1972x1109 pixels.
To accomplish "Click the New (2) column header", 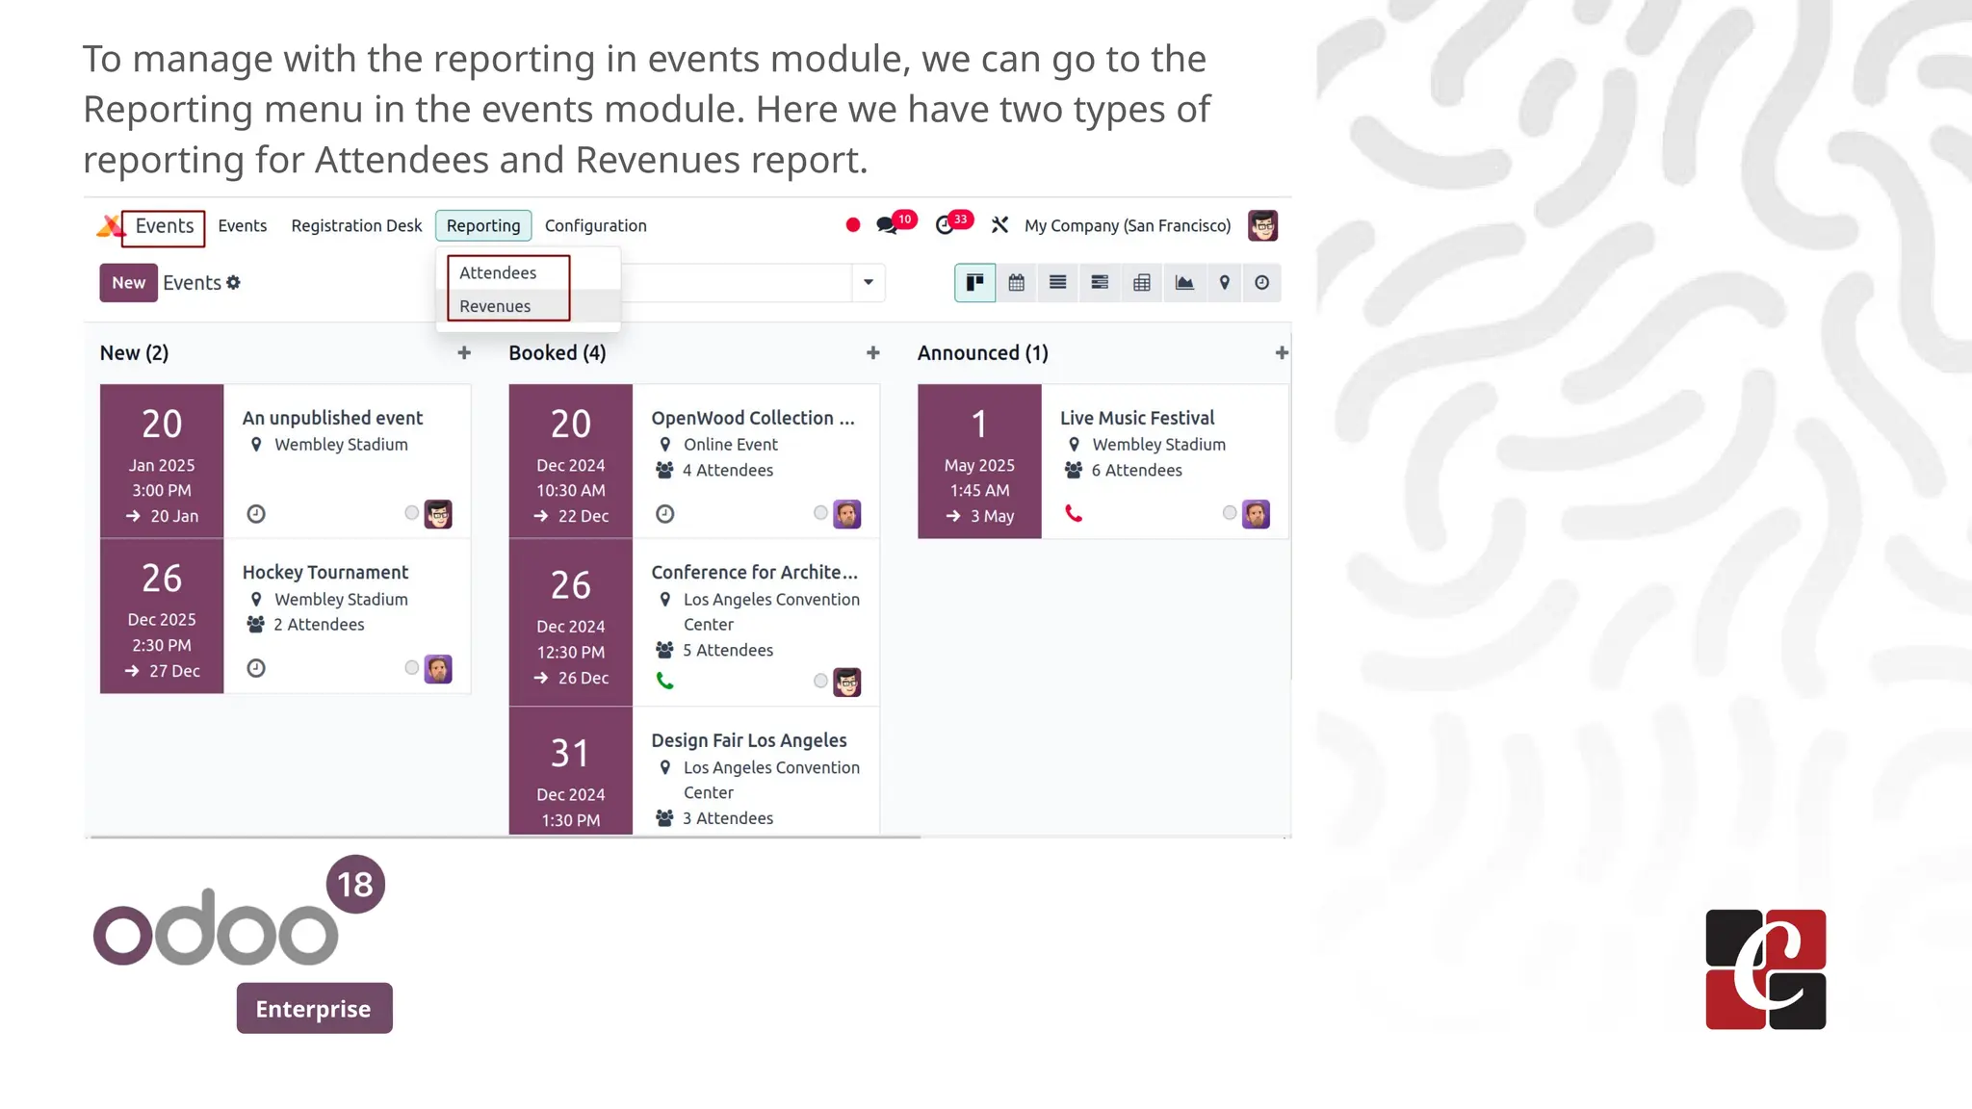I will [x=134, y=353].
